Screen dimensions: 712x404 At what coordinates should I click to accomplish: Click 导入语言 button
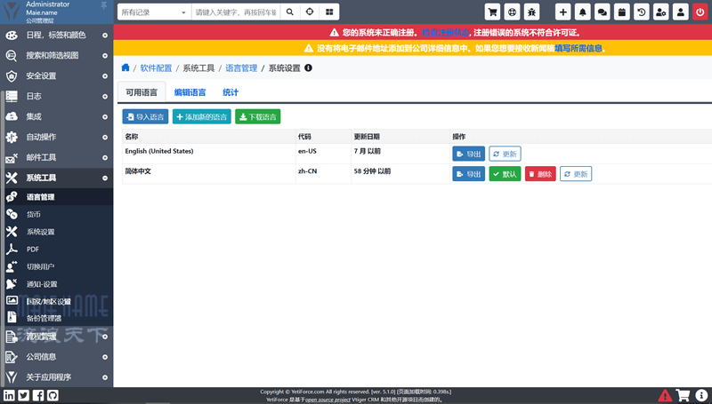coord(145,117)
